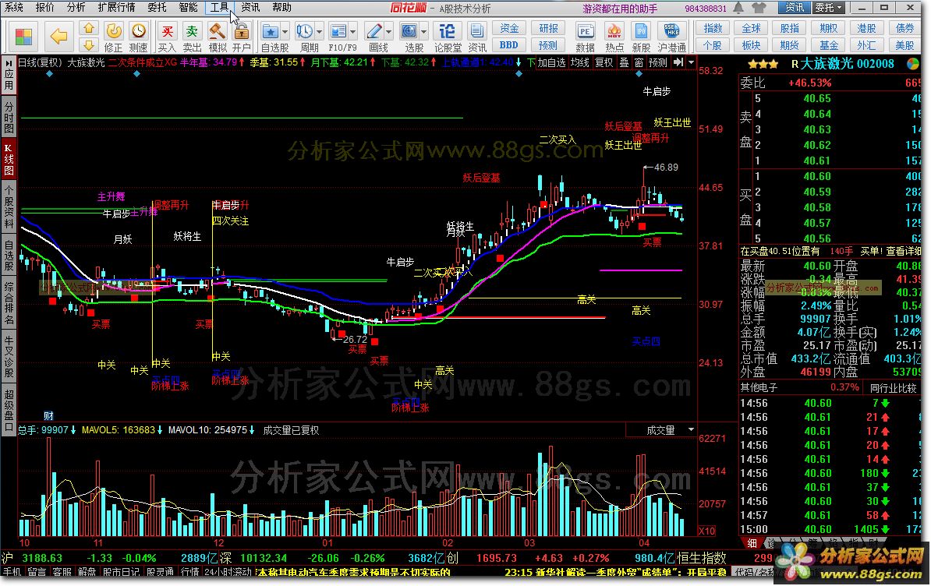This screenshot has height=586, width=931.
Task: Click the 资讯 title bar button
Action: pyautogui.click(x=794, y=8)
